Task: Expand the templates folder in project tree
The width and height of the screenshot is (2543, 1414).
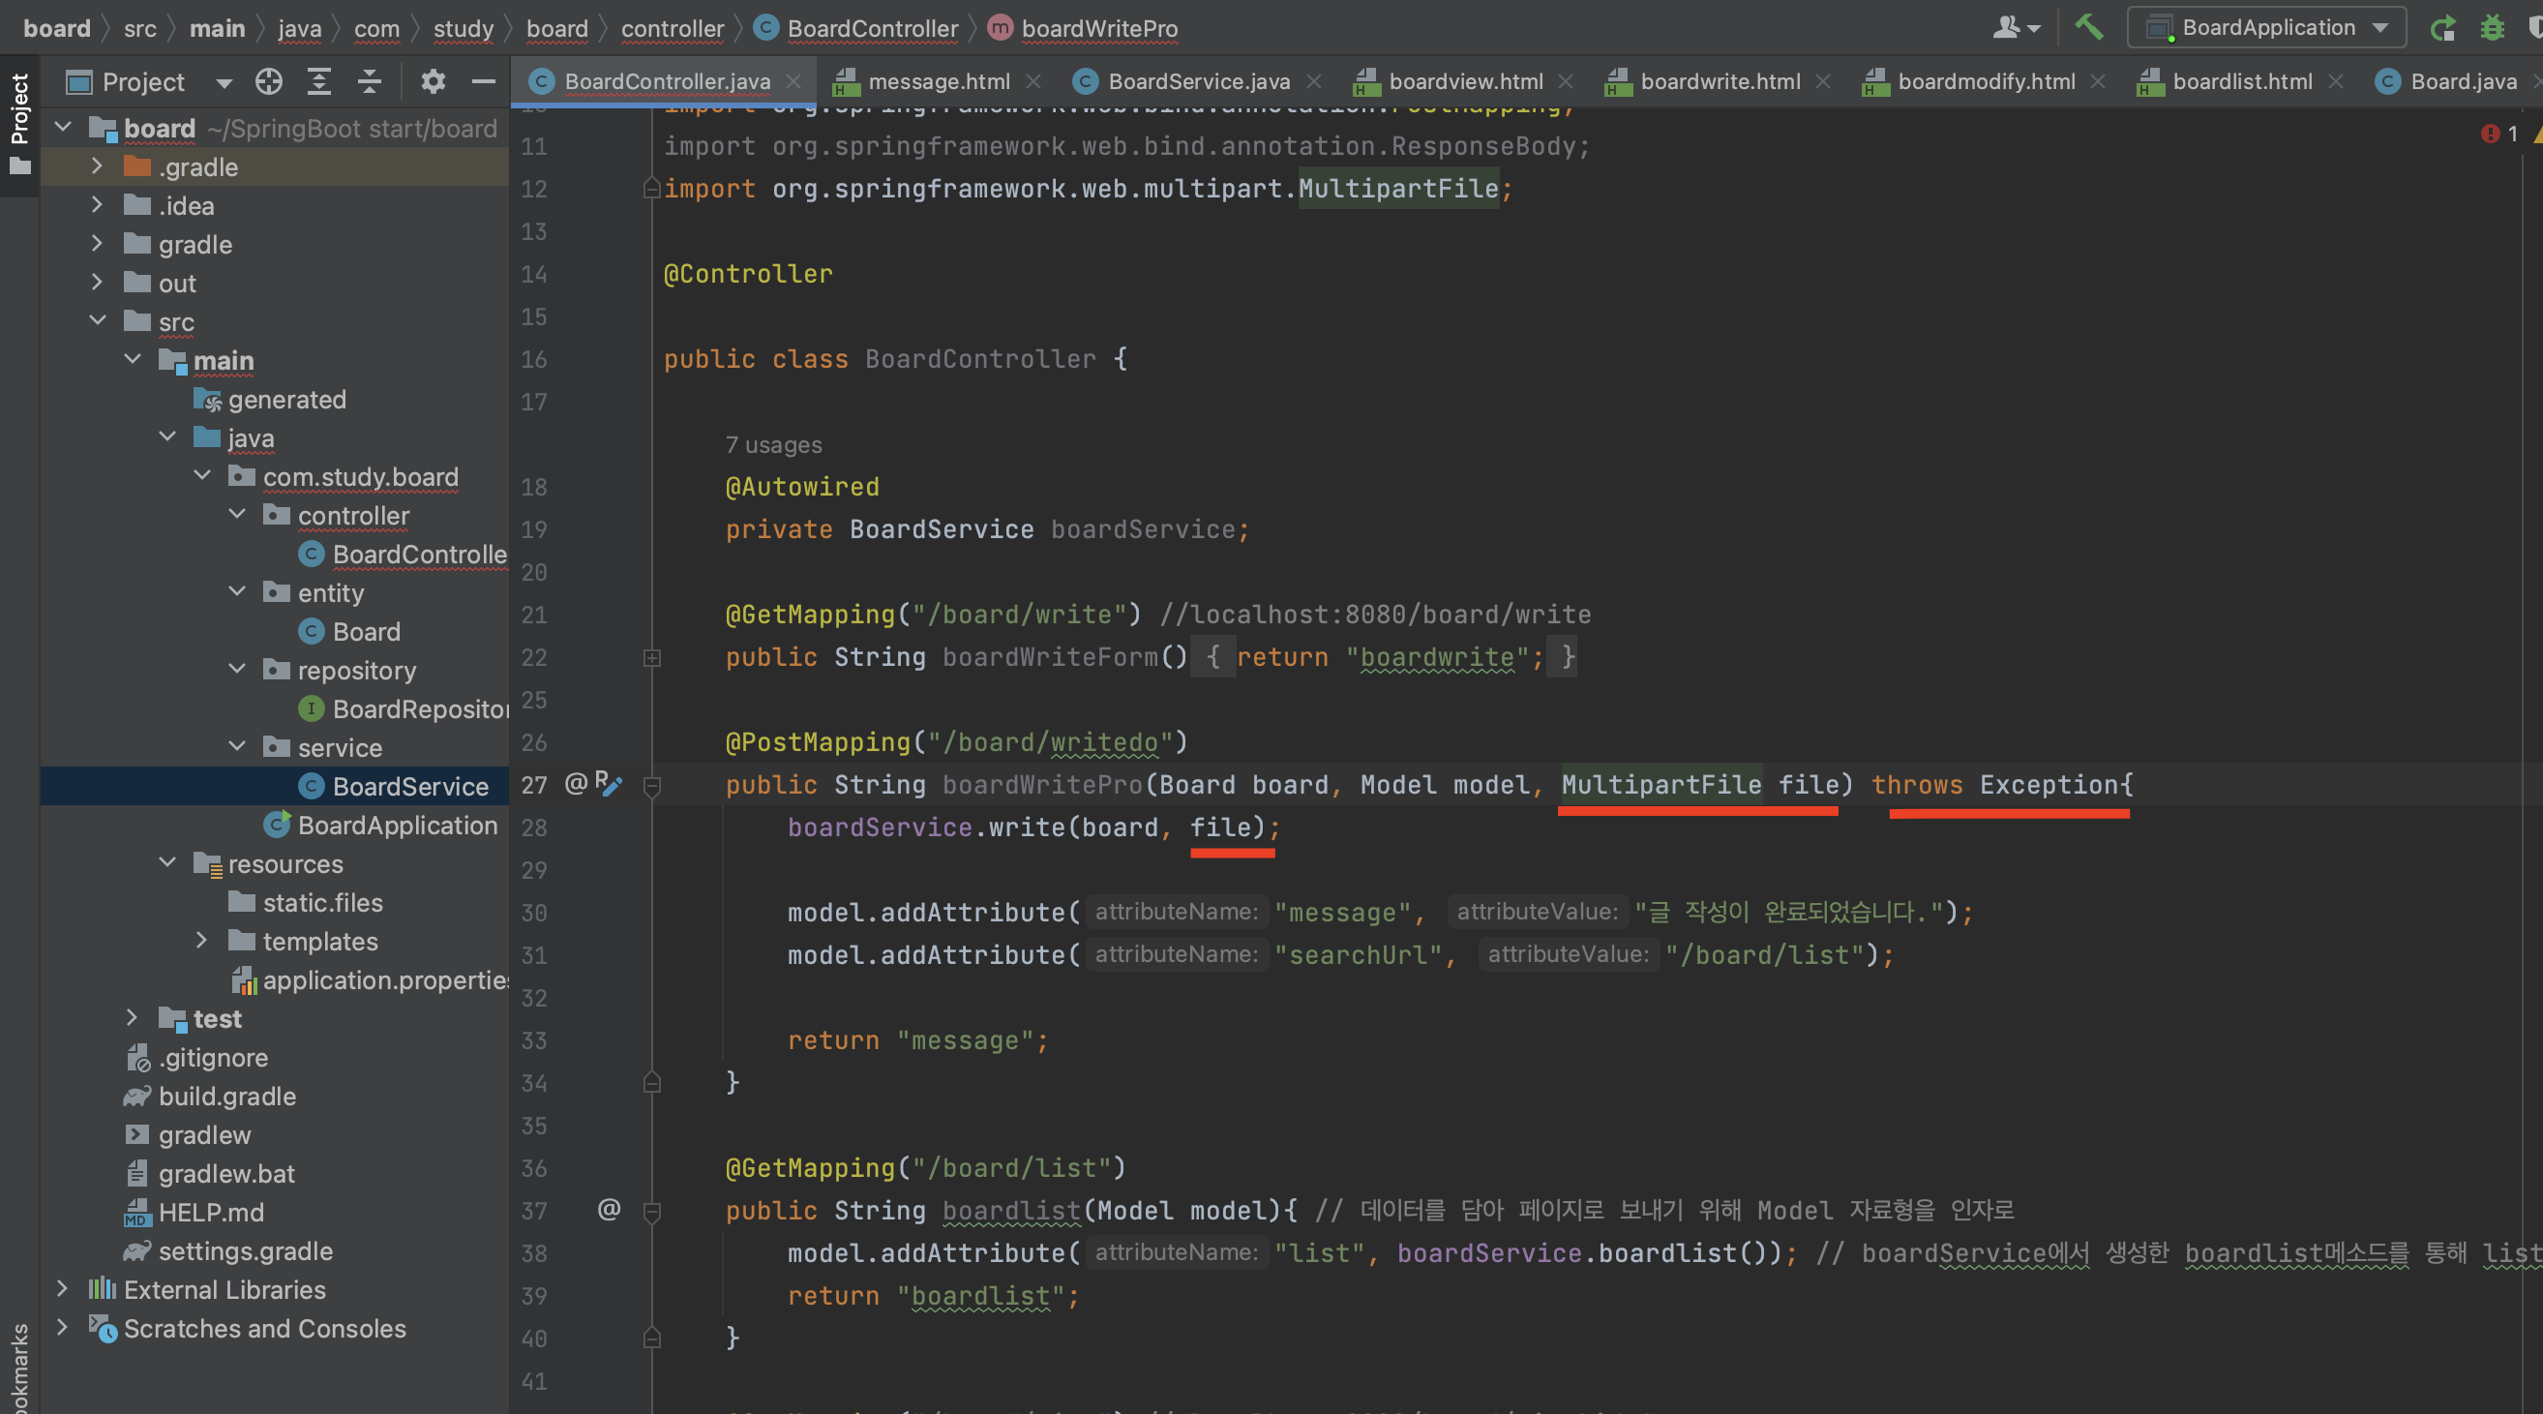Action: [201, 940]
